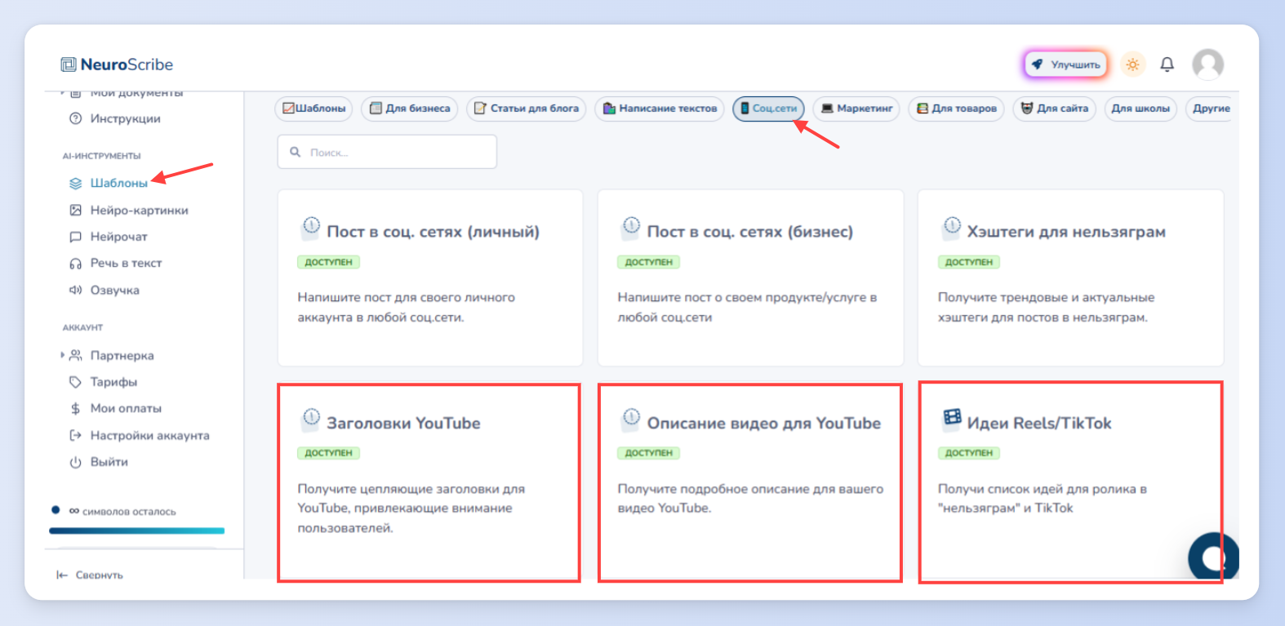1285x626 pixels.
Task: Open Нейро-картинки section
Action: (x=140, y=210)
